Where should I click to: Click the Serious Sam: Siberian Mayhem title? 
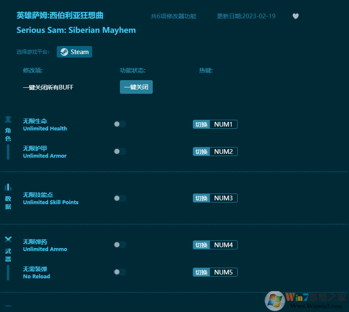(76, 30)
